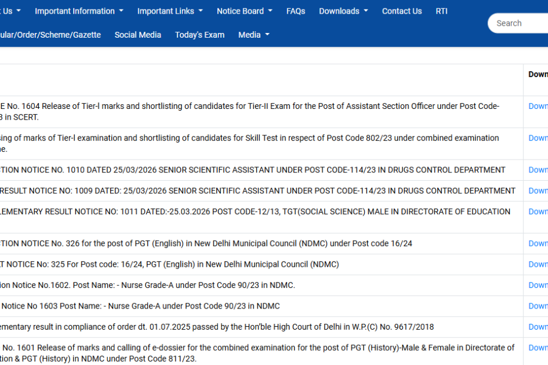Screen dimensions: 548x365
Task: Expand the Notice Board menu
Action: [x=245, y=11]
